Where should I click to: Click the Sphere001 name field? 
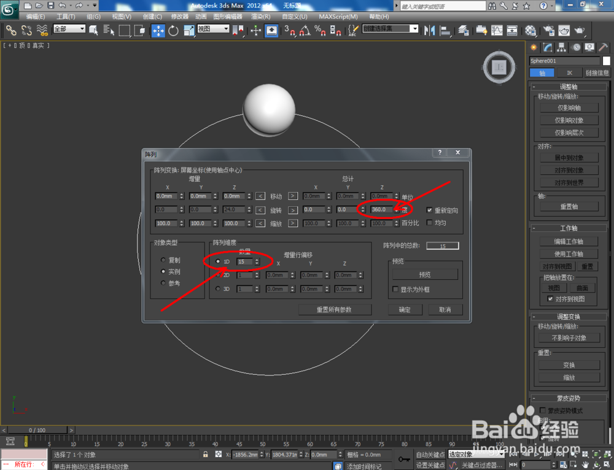[564, 61]
